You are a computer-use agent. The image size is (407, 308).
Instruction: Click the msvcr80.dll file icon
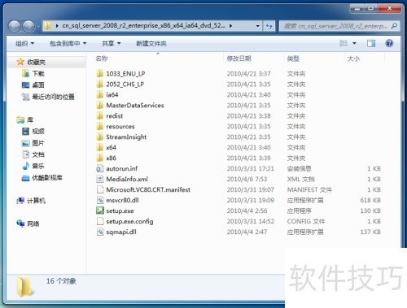[x=100, y=200]
